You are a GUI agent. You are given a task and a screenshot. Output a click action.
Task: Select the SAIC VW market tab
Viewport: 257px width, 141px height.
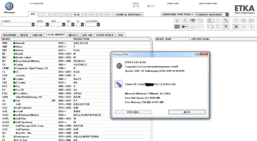[87, 35]
